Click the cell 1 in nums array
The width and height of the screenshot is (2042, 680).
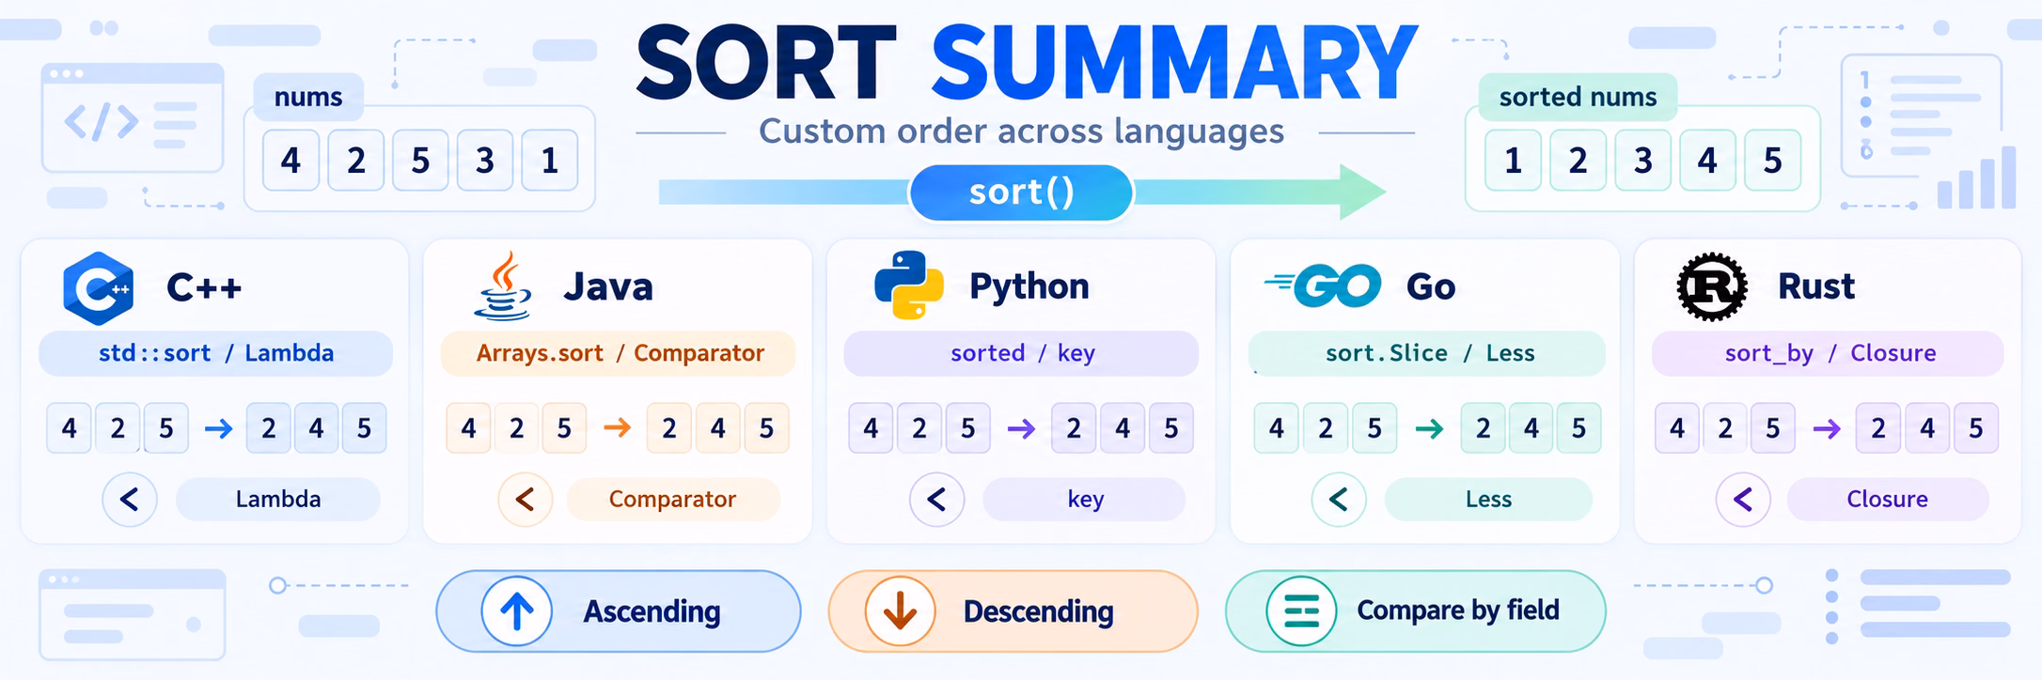click(550, 161)
